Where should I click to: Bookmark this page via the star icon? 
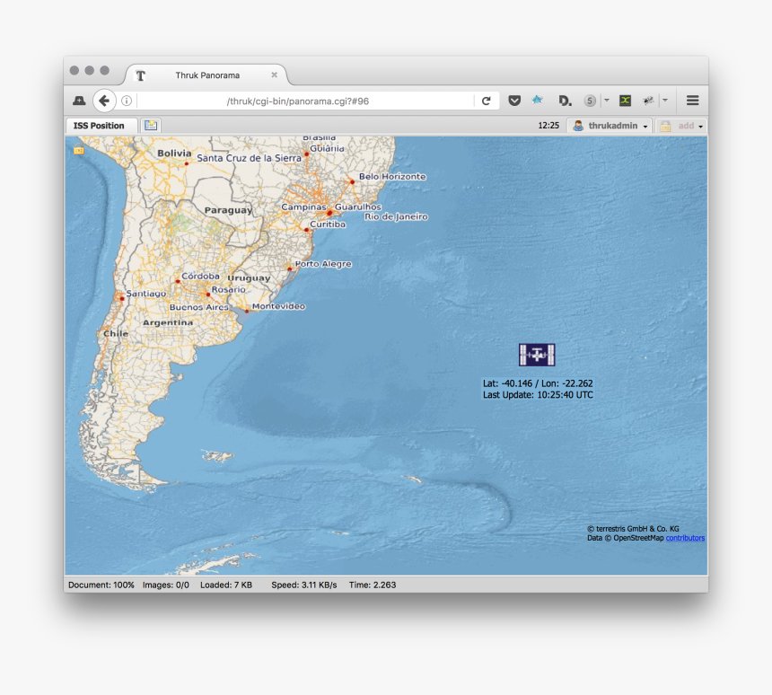click(x=537, y=101)
